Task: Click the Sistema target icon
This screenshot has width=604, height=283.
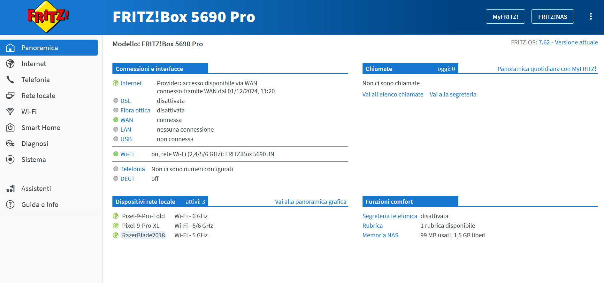Action: [10, 159]
